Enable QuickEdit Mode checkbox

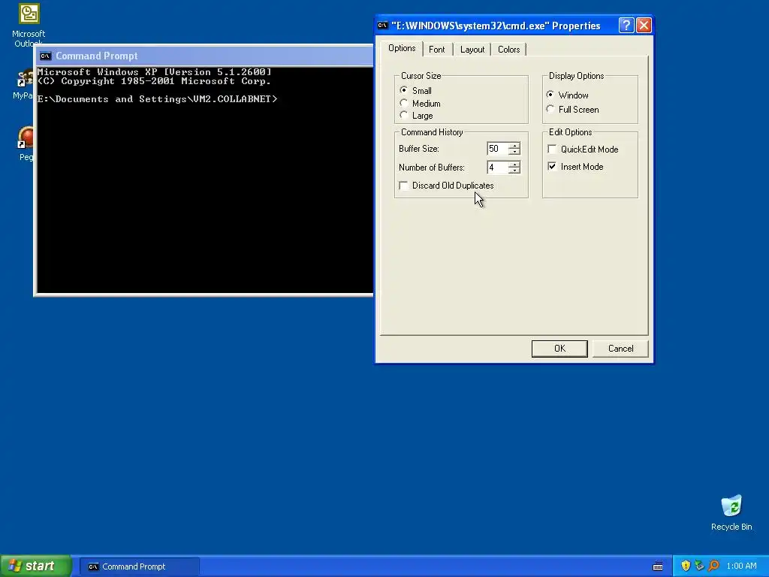point(552,150)
